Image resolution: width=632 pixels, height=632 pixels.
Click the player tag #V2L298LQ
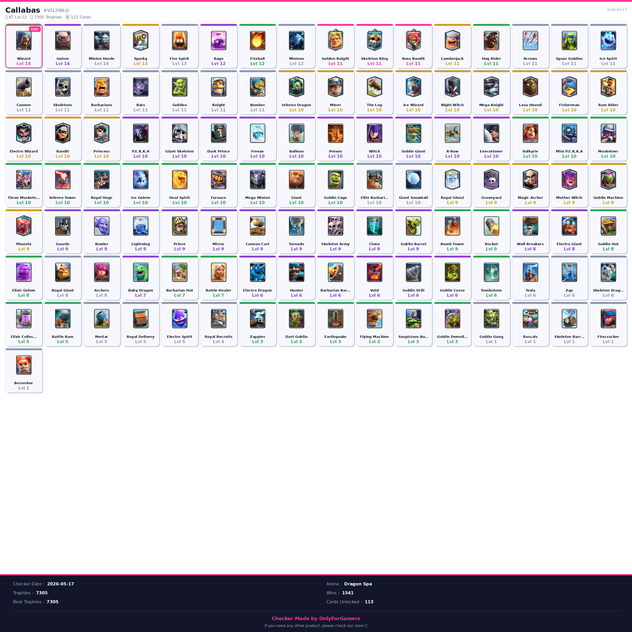(x=56, y=11)
